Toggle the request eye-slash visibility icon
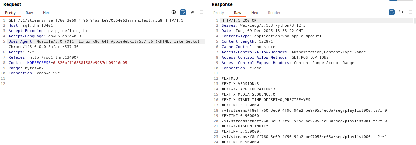This screenshot has width=416, height=145. (x=173, y=12)
